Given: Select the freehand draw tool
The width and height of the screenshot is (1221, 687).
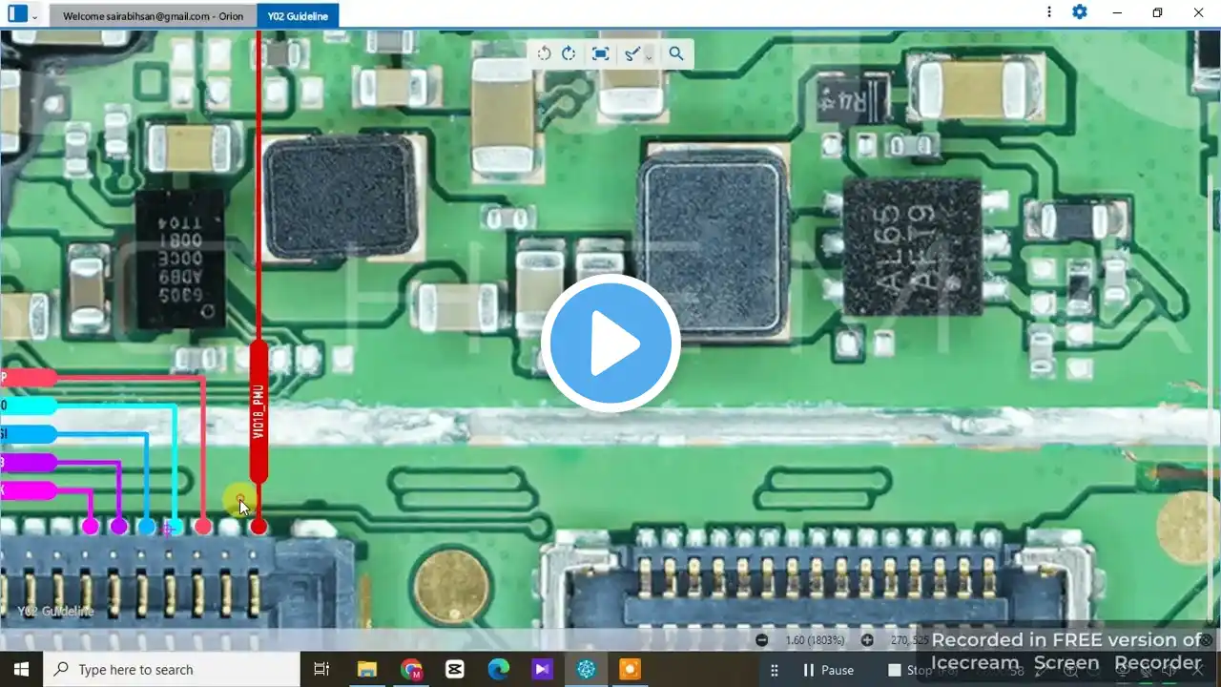Looking at the screenshot, I should coord(631,53).
